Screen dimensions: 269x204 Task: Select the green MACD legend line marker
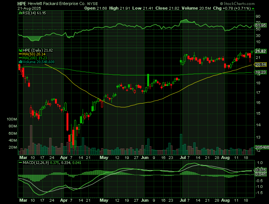click(x=20, y=162)
